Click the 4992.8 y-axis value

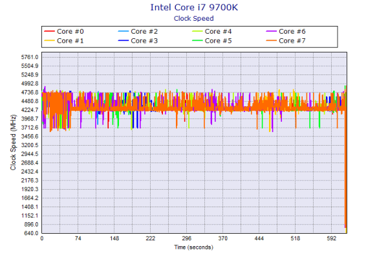(30, 84)
